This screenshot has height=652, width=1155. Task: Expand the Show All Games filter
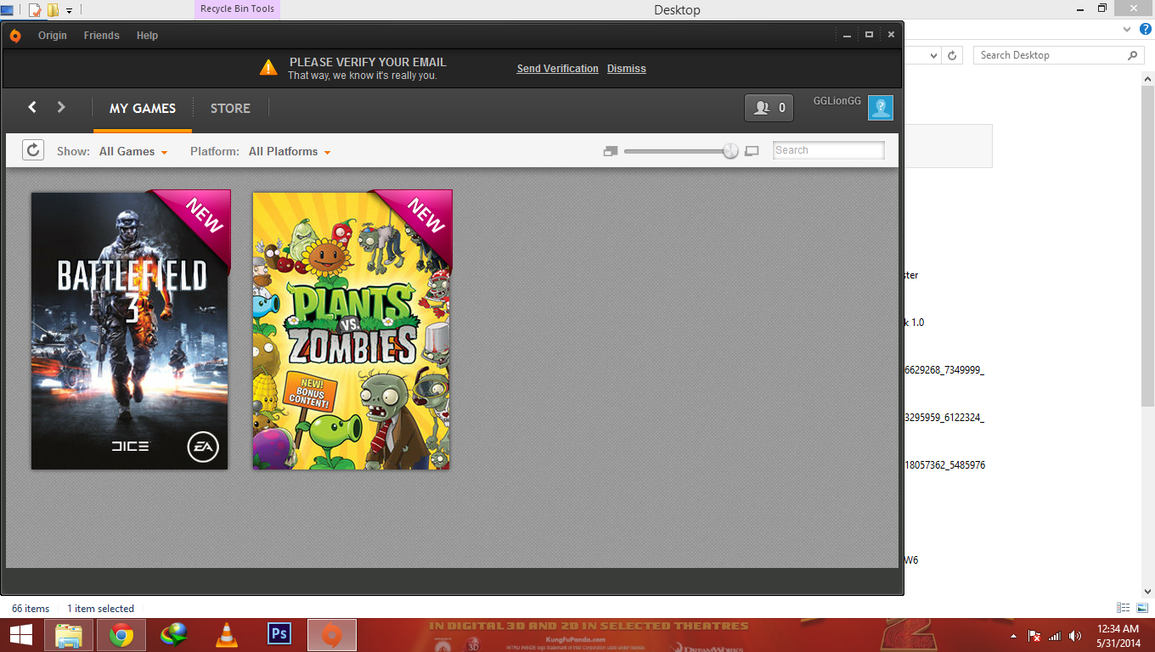[133, 152]
